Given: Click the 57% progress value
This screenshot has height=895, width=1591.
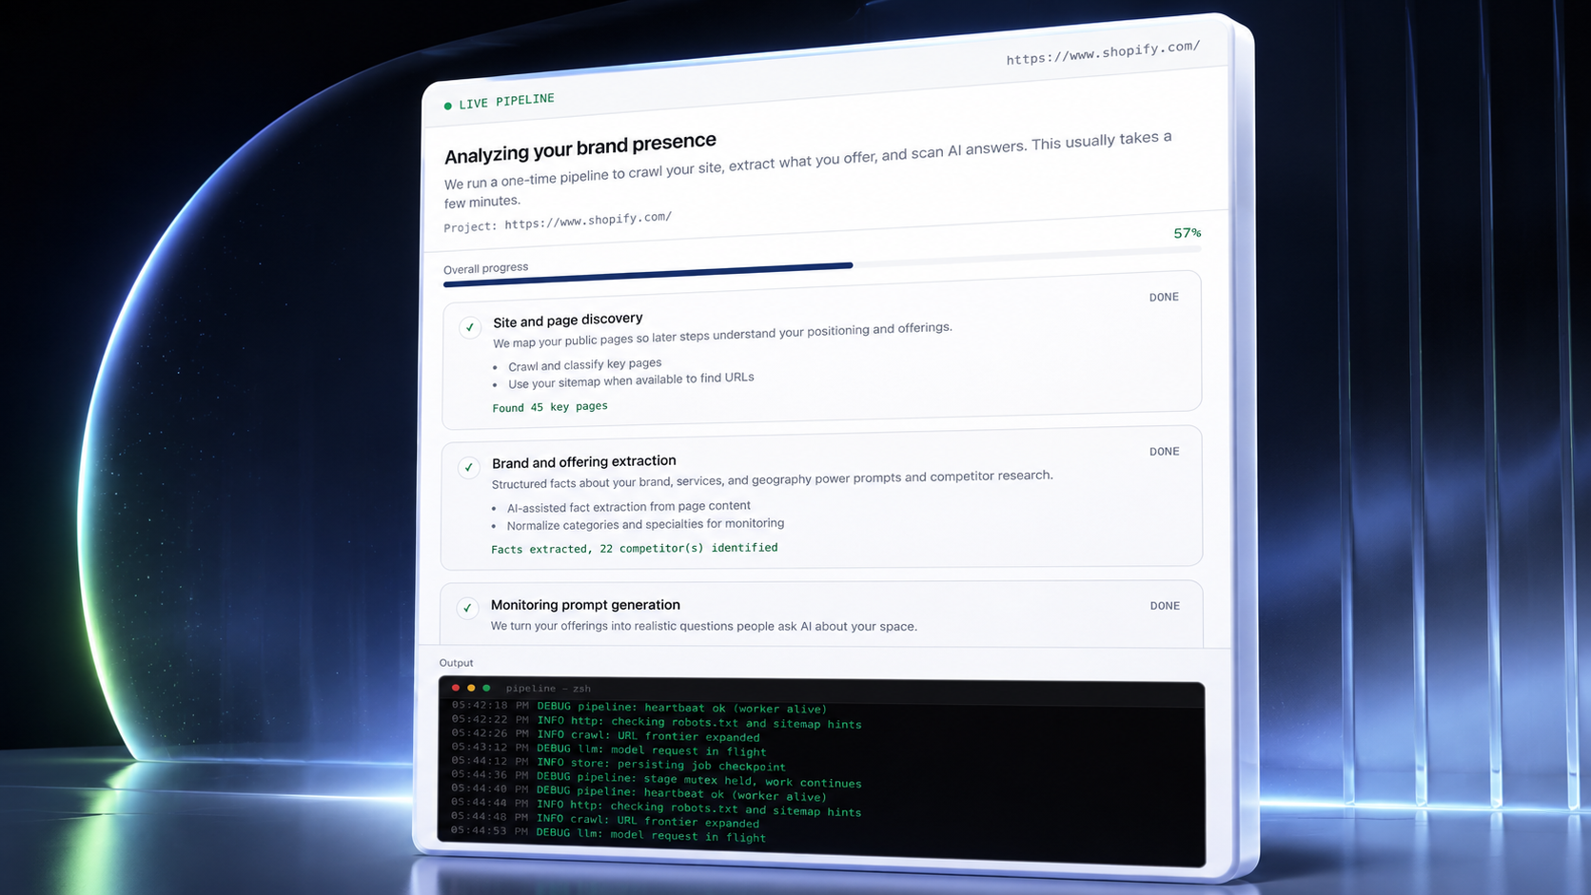Looking at the screenshot, I should point(1187,233).
